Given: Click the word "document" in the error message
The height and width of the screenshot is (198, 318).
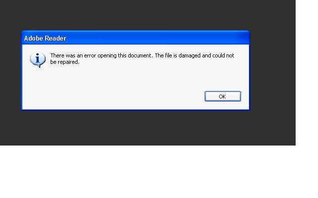Looking at the screenshot, I should (x=140, y=55).
